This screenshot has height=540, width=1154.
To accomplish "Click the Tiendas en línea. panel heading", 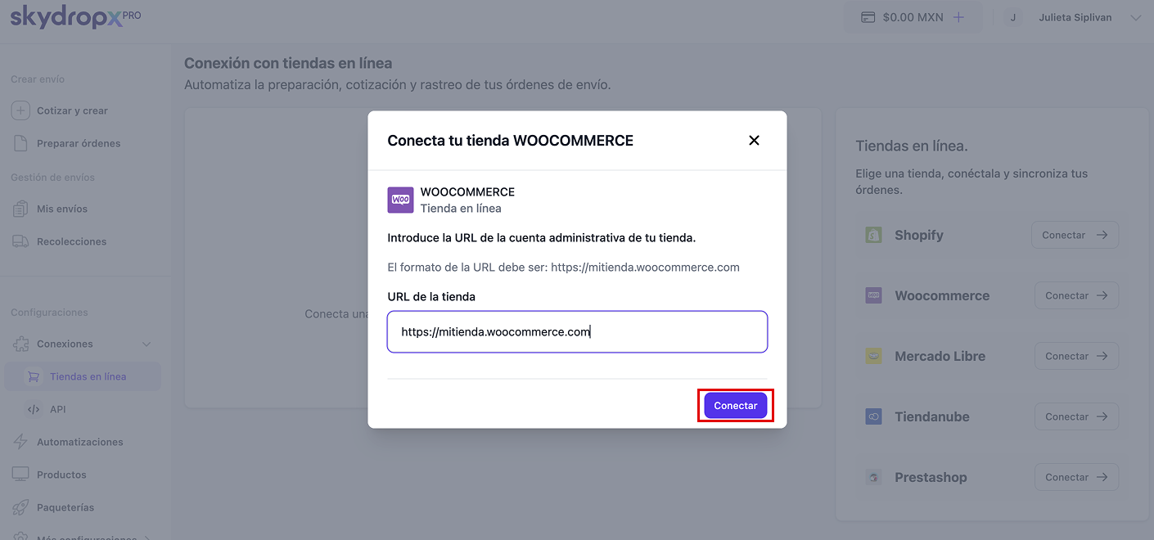I will (912, 146).
